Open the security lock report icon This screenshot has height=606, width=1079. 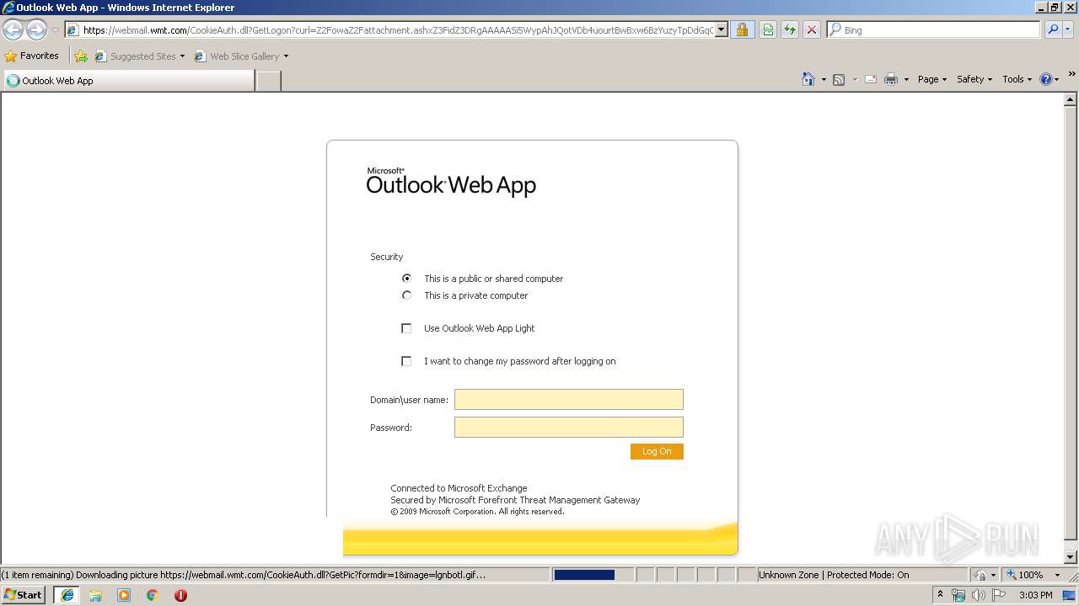tap(742, 30)
